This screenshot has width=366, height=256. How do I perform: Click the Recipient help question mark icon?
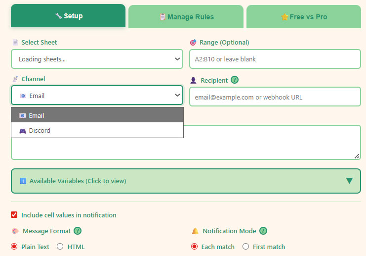coord(234,80)
